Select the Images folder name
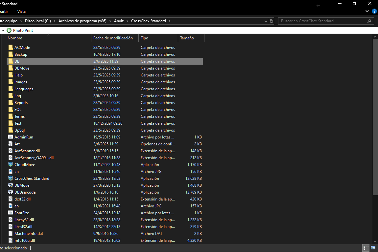378x252 pixels. pyautogui.click(x=21, y=82)
